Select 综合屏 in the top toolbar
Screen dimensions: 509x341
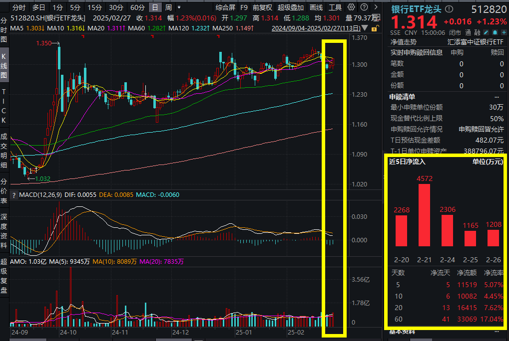tap(226, 7)
